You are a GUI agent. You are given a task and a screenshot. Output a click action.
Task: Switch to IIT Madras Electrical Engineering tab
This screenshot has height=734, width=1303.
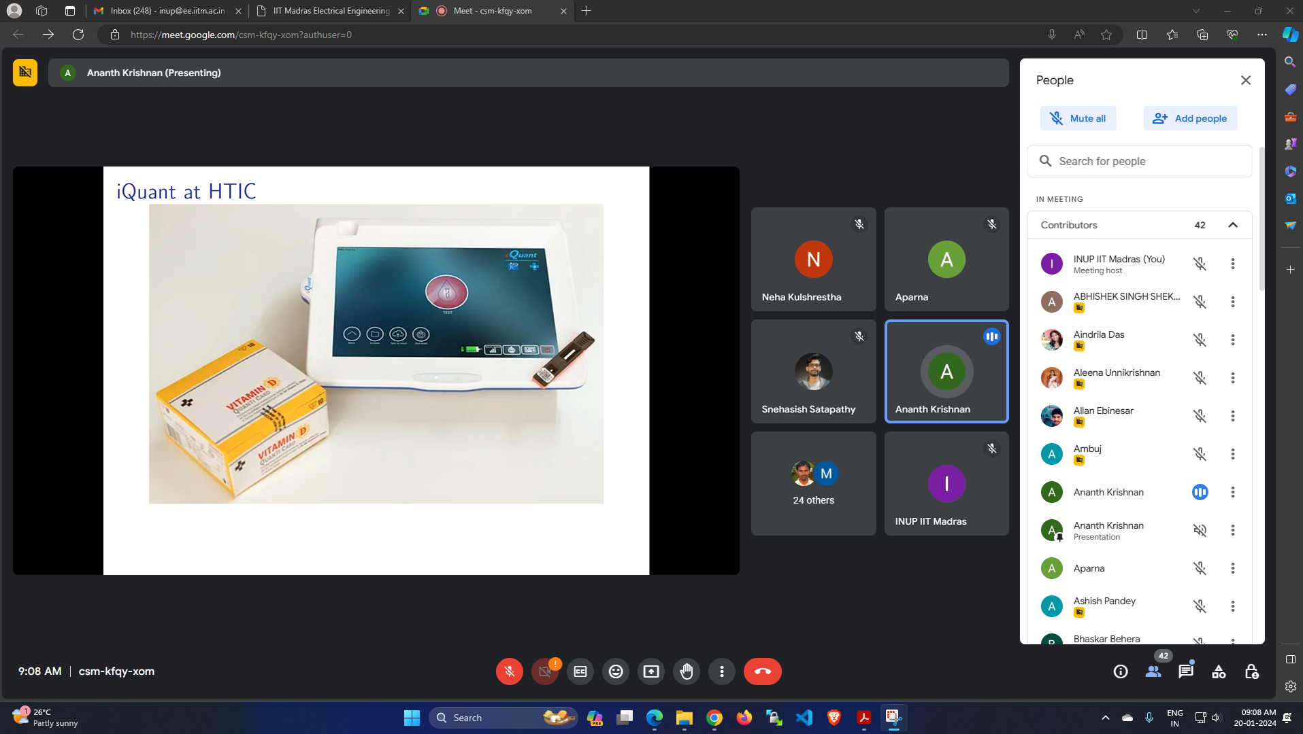(x=331, y=11)
